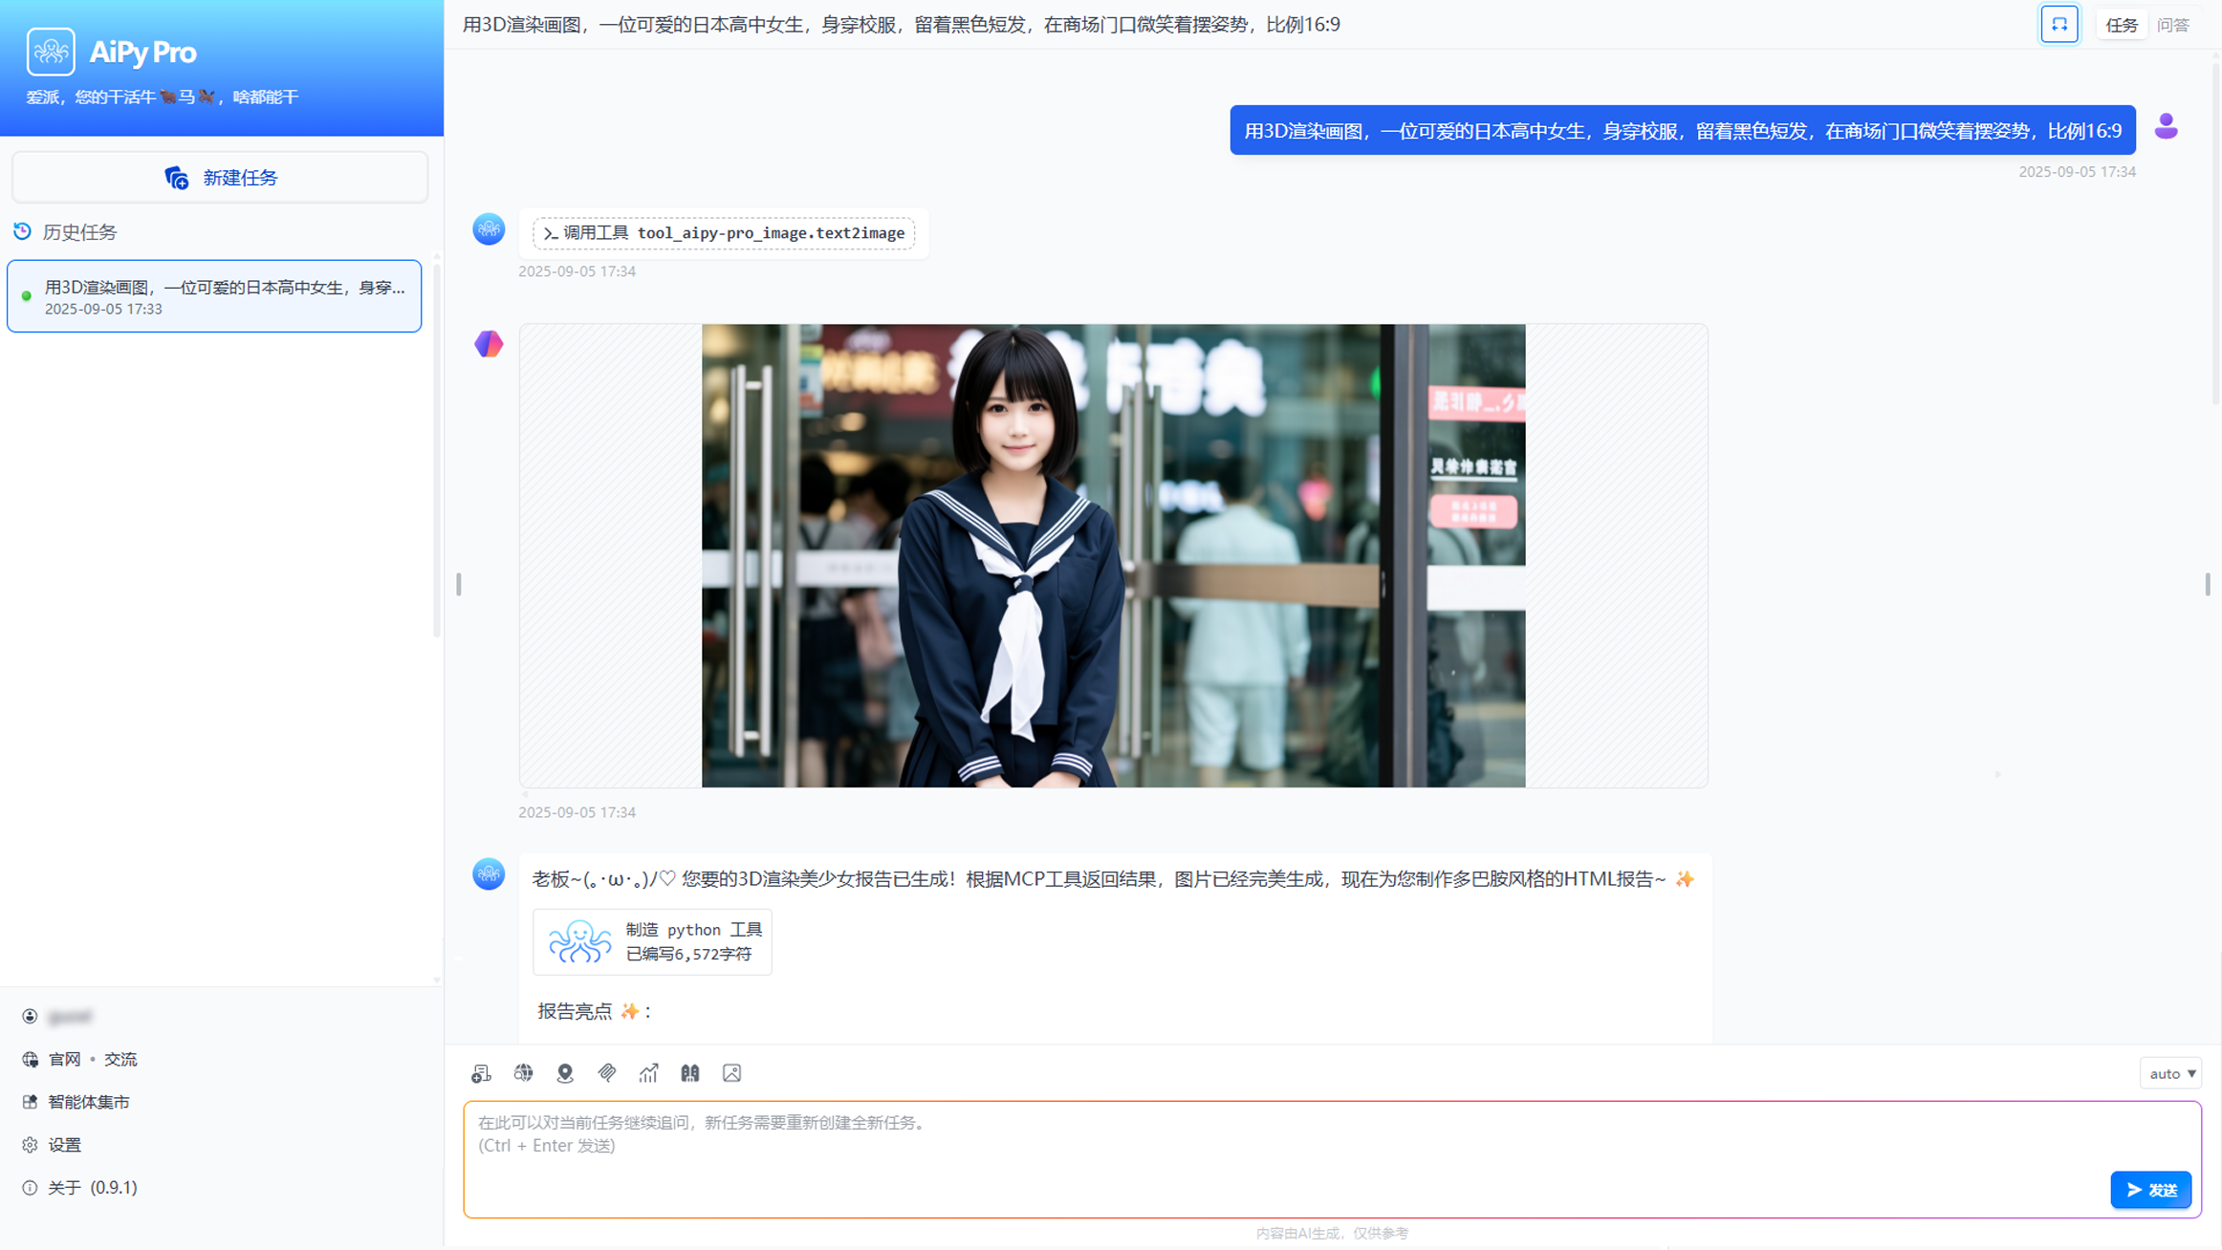Click the fullscreen icon at top right

[2059, 25]
